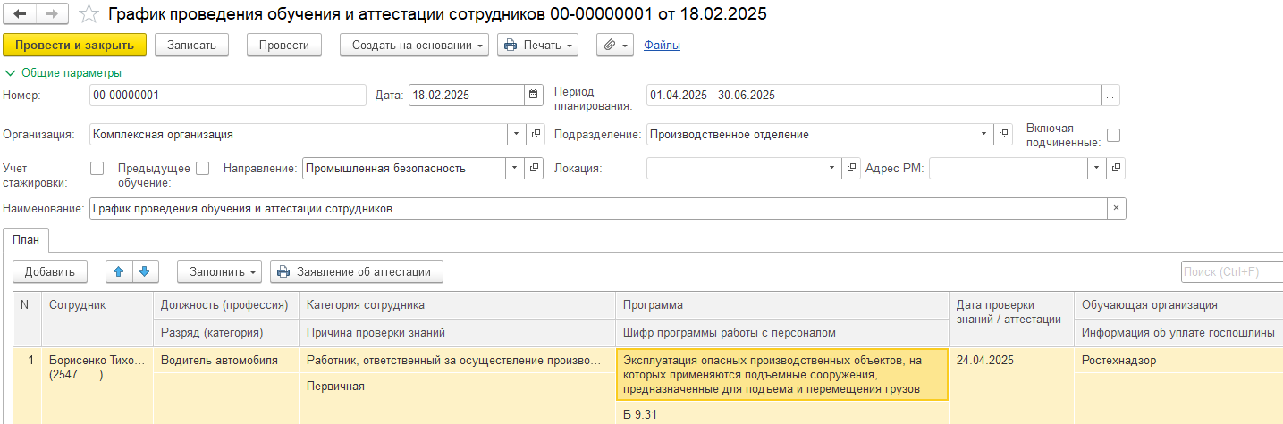The image size is (1283, 424).
Task: Check the Включая подчиненные checkbox
Action: point(1113,135)
